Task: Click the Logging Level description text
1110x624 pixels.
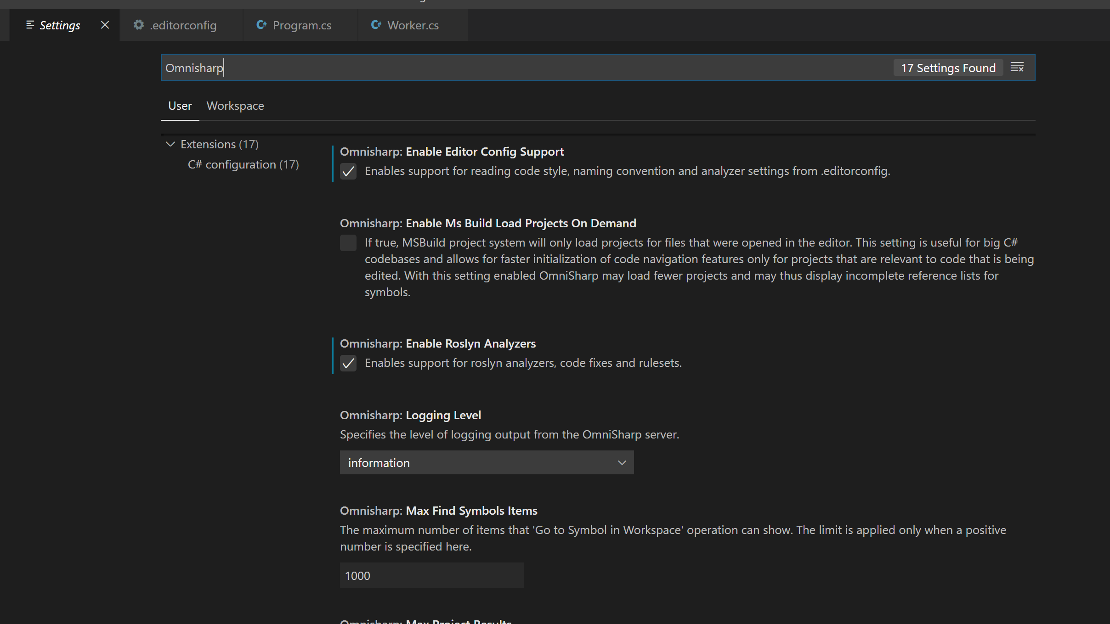Action: [x=510, y=434]
